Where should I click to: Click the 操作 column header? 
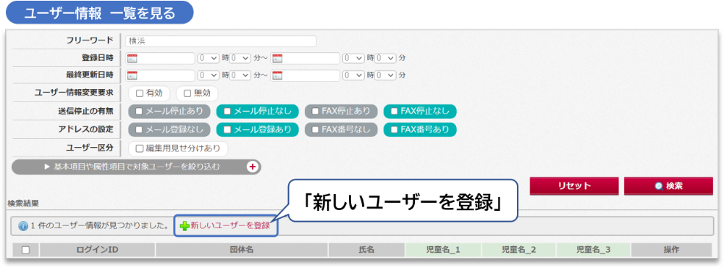671,250
